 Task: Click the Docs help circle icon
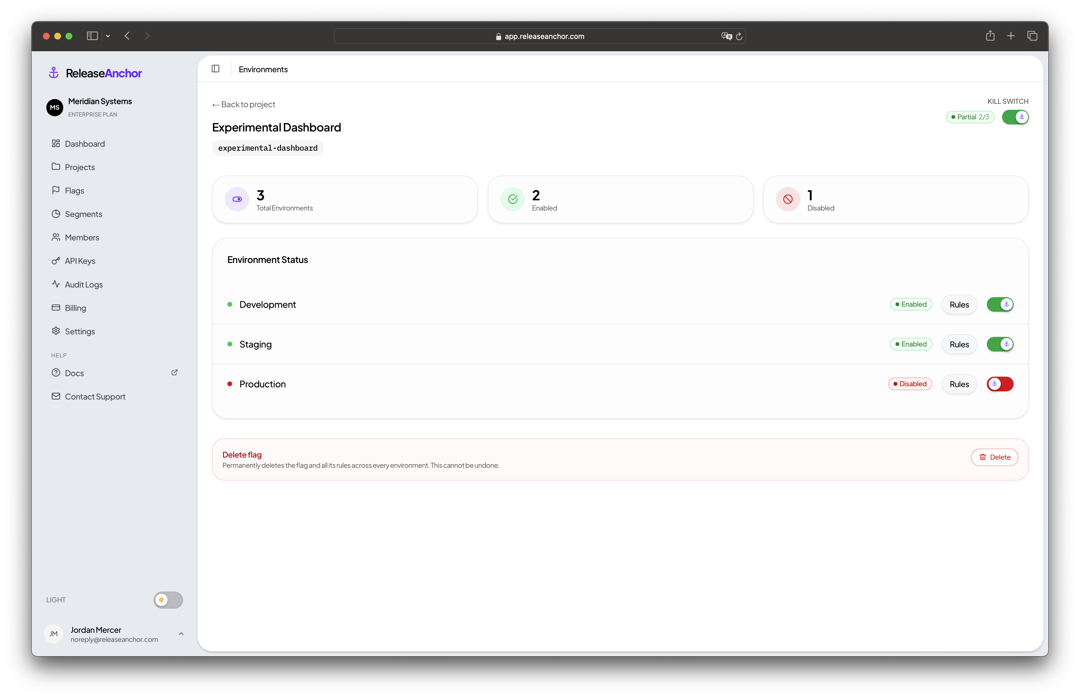[x=56, y=373]
